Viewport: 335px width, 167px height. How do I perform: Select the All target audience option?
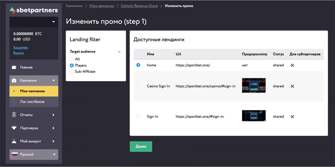[x=72, y=59]
